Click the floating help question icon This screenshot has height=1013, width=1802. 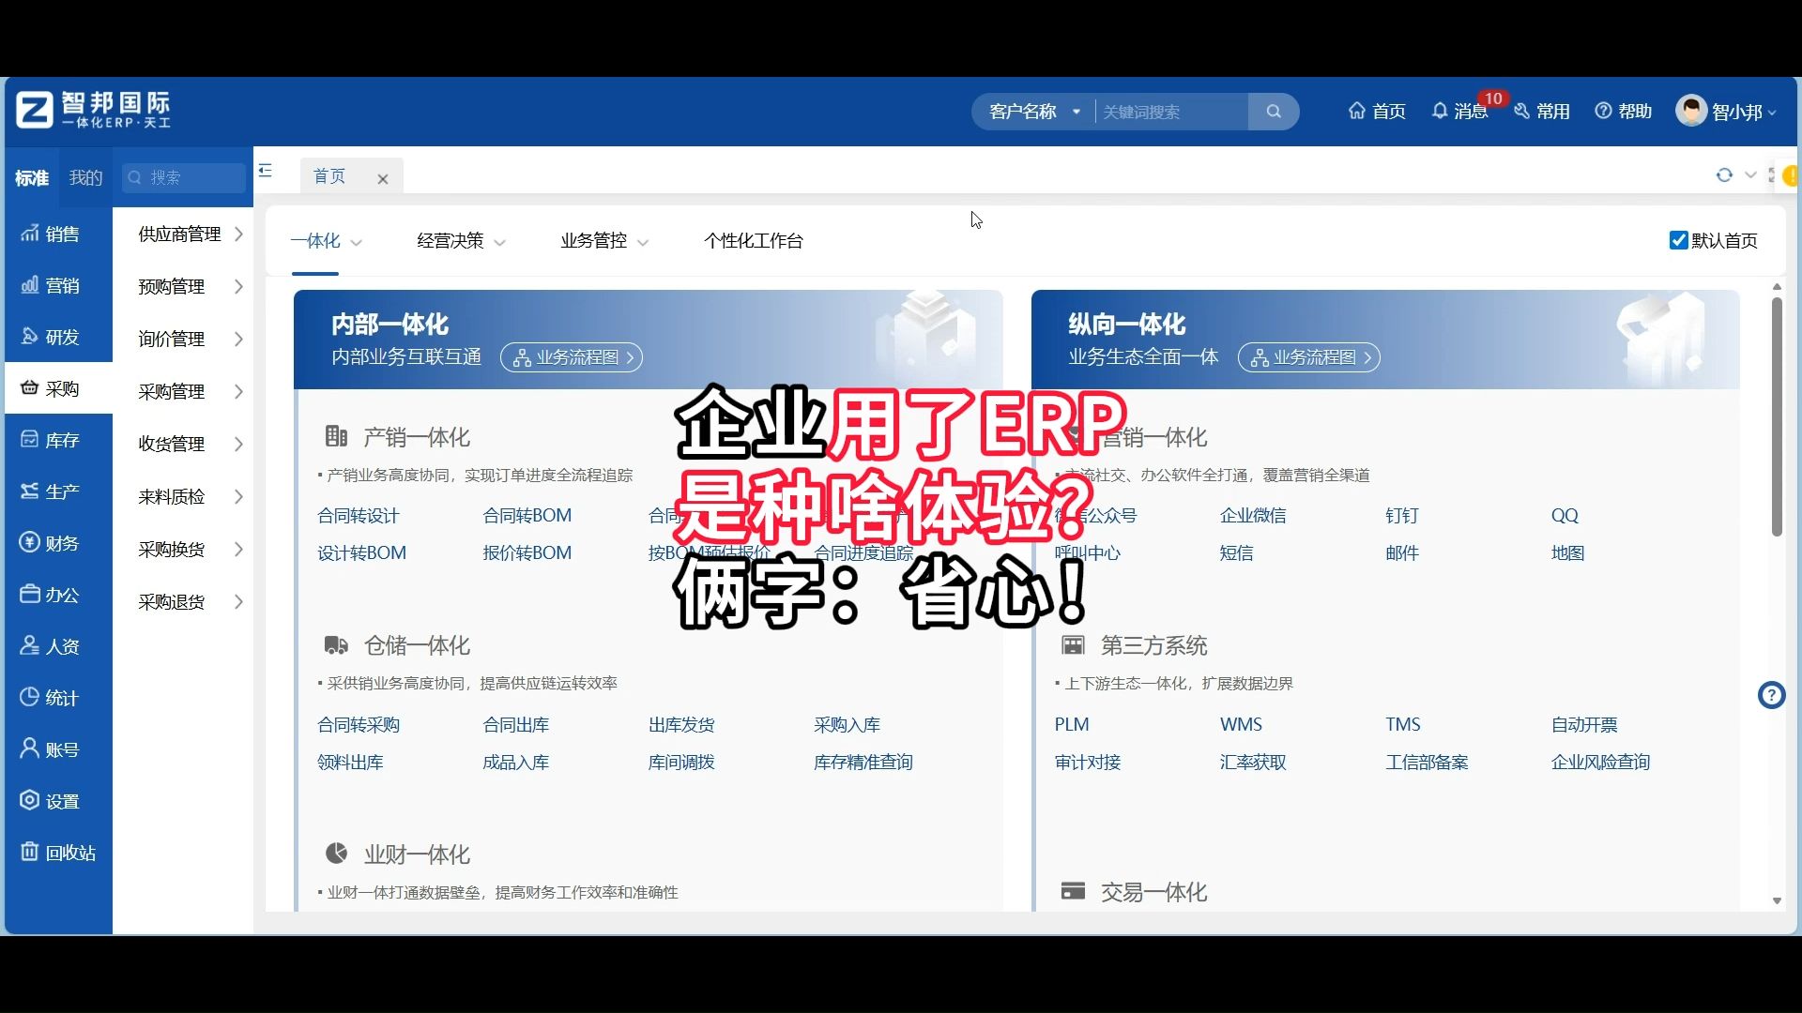click(x=1771, y=695)
